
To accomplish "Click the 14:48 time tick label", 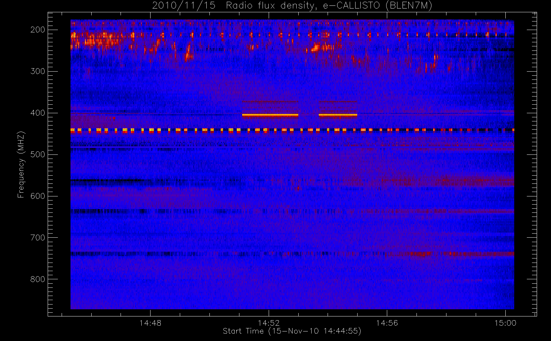I will point(150,323).
